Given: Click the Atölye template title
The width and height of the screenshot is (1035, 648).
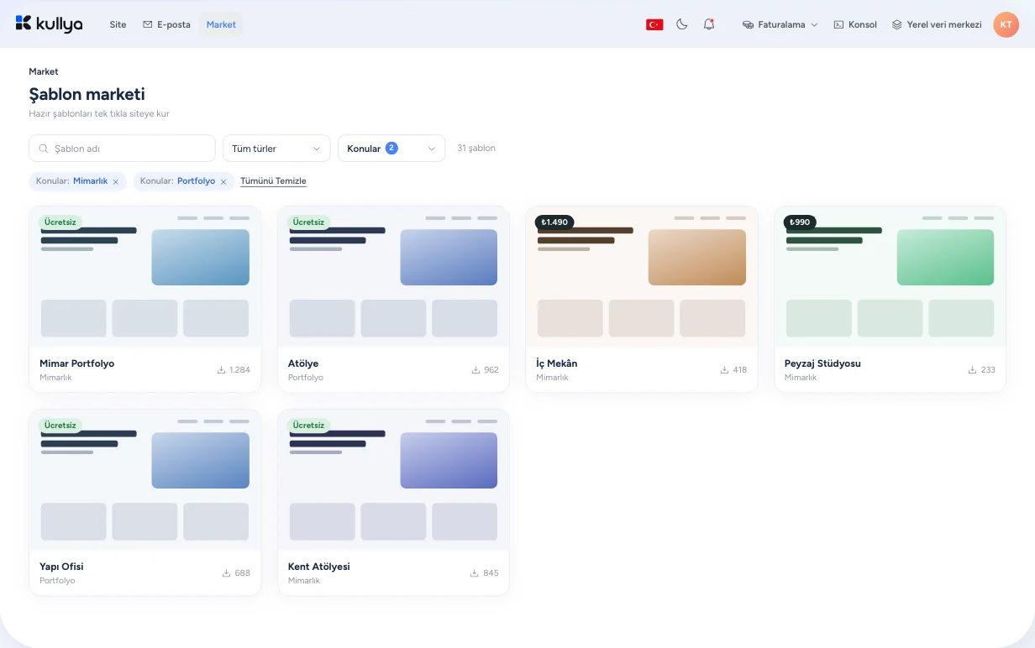Looking at the screenshot, I should pos(303,363).
